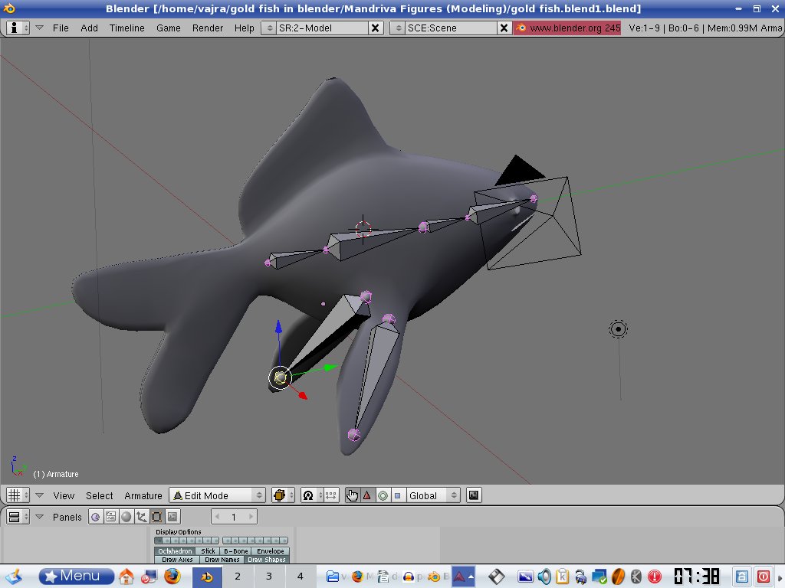Screen dimensions: 785x588
Task: Toggle Draw Axes display option
Action: [x=178, y=560]
